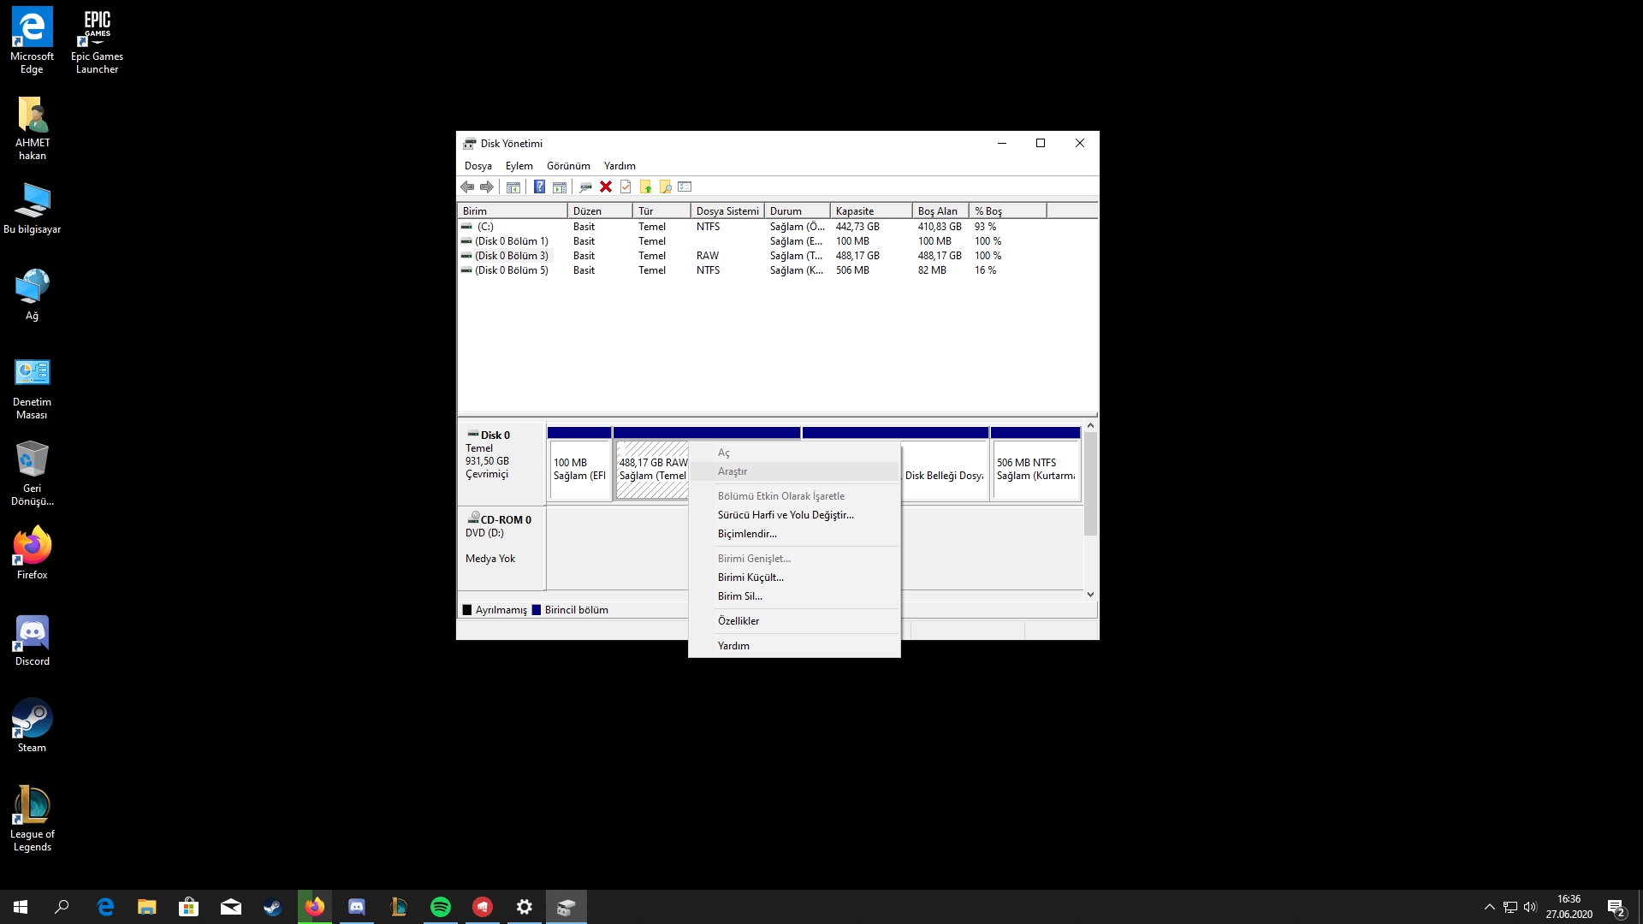Screen dimensions: 1643x924
Task: Open Özellikler from context menu
Action: (x=738, y=621)
